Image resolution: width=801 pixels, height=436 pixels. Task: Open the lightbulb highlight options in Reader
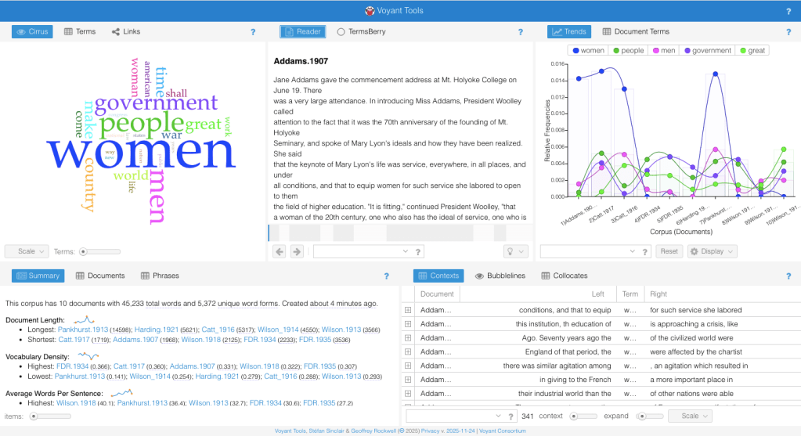tap(516, 251)
